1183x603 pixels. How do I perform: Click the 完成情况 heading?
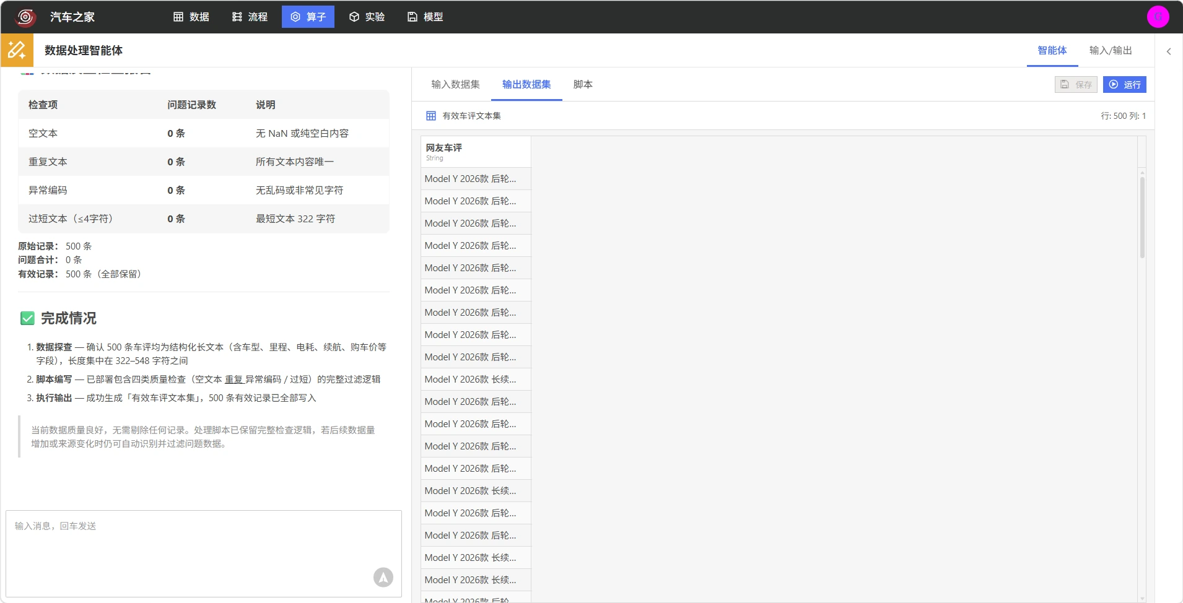(69, 318)
